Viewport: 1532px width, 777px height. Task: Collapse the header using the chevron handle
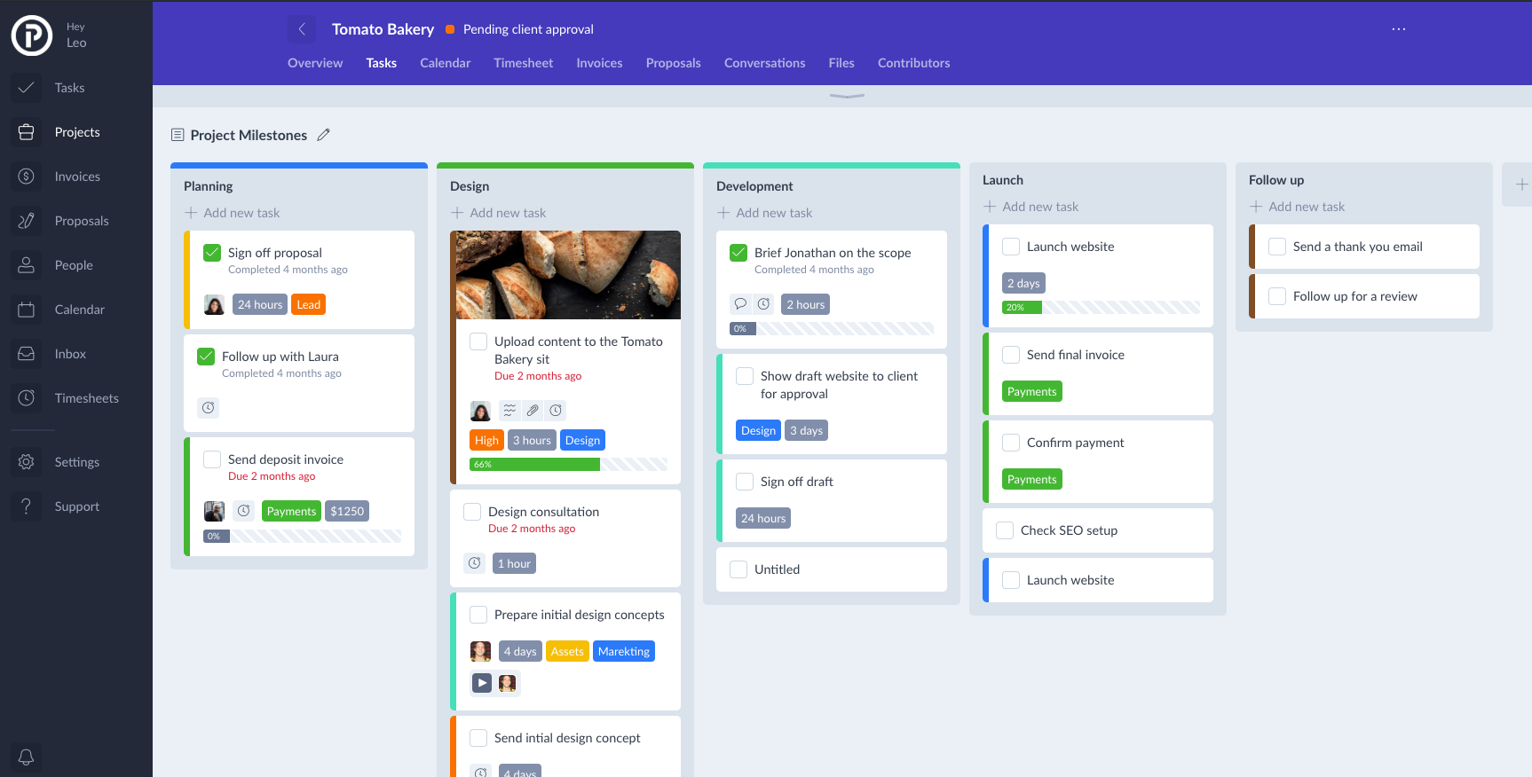847,96
